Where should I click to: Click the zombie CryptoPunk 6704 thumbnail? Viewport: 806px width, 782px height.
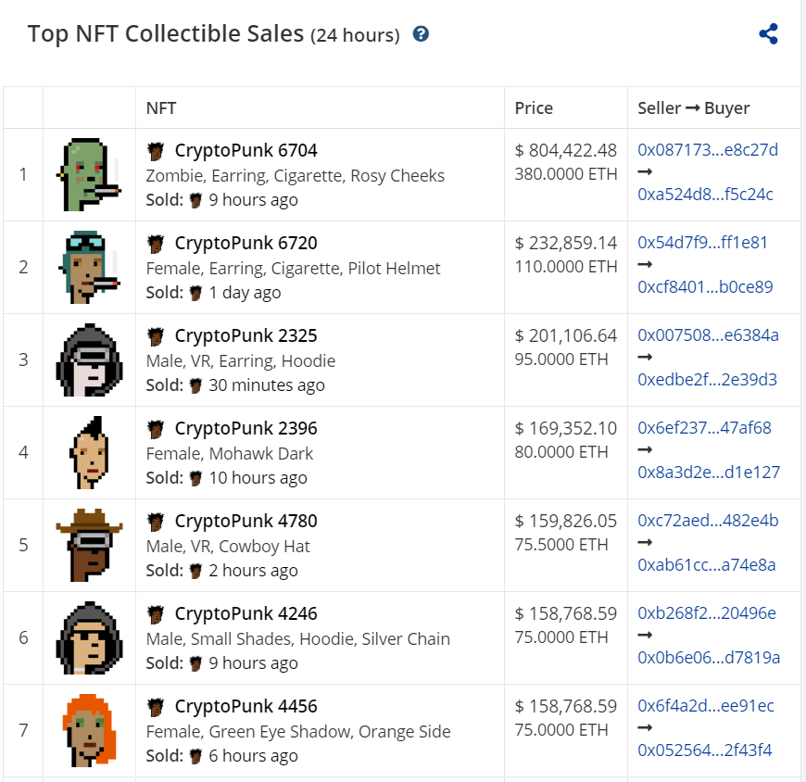click(x=90, y=172)
